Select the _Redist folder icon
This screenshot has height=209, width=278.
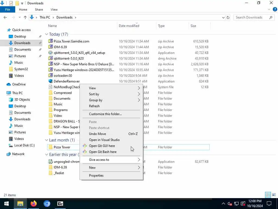(x=50, y=173)
